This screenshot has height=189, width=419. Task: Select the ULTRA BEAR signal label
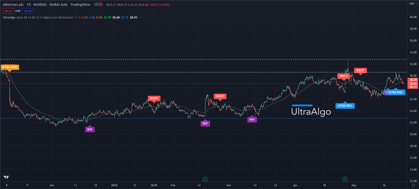click(x=9, y=67)
